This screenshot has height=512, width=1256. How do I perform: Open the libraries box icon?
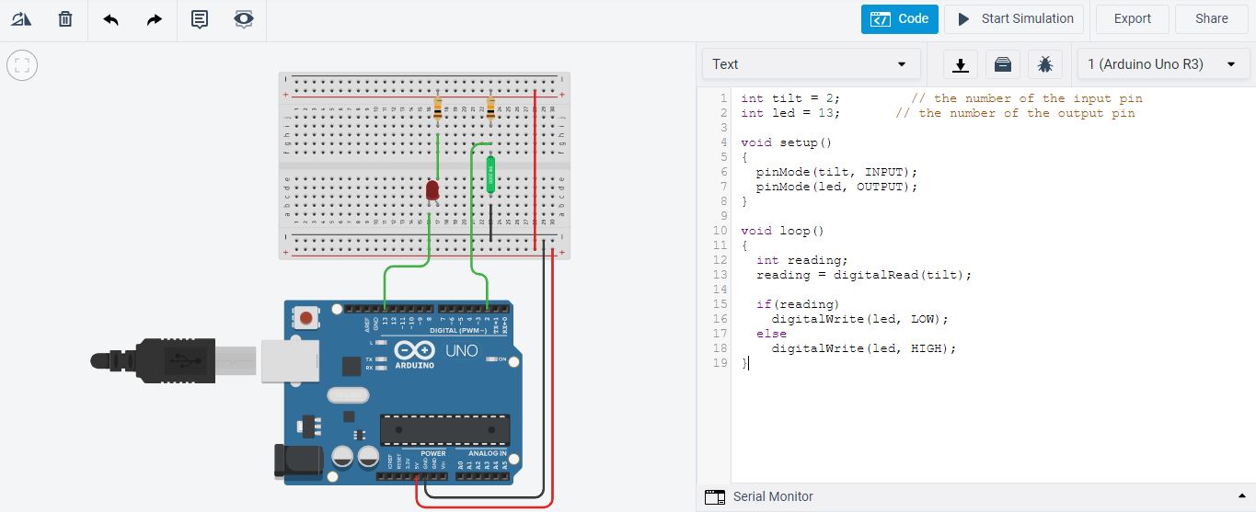pos(1003,64)
